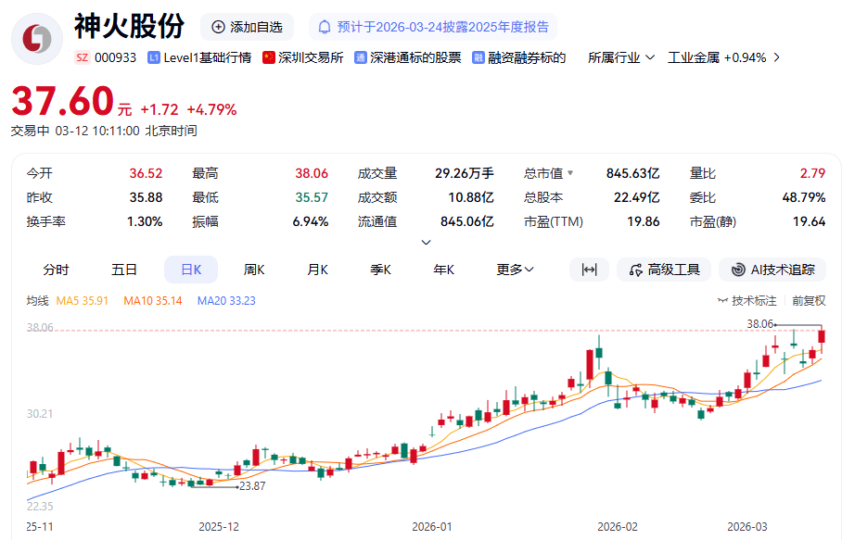The width and height of the screenshot is (842, 540).
Task: Open AI技术追踪 tracking
Action: 772,270
